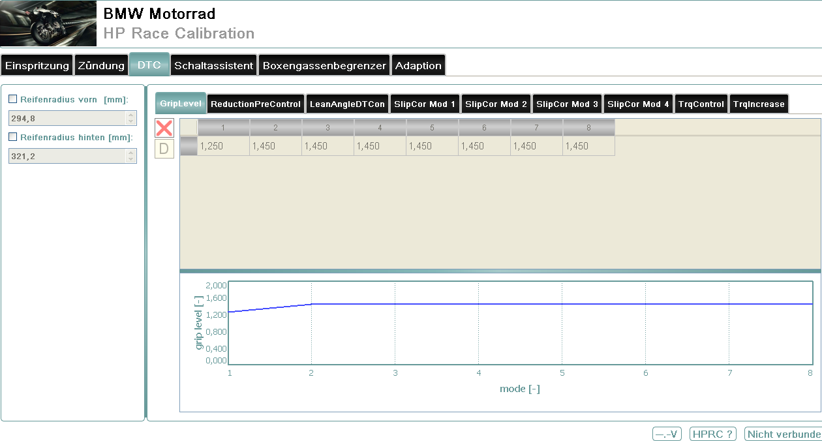Go to the Adaption tab

click(x=418, y=65)
